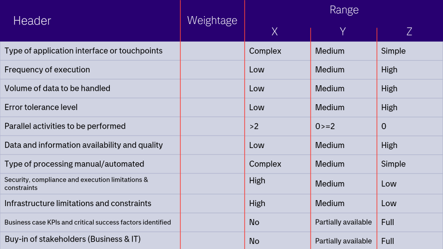
Task: Select the 'Error tolerance level' row label
Action: click(41, 107)
